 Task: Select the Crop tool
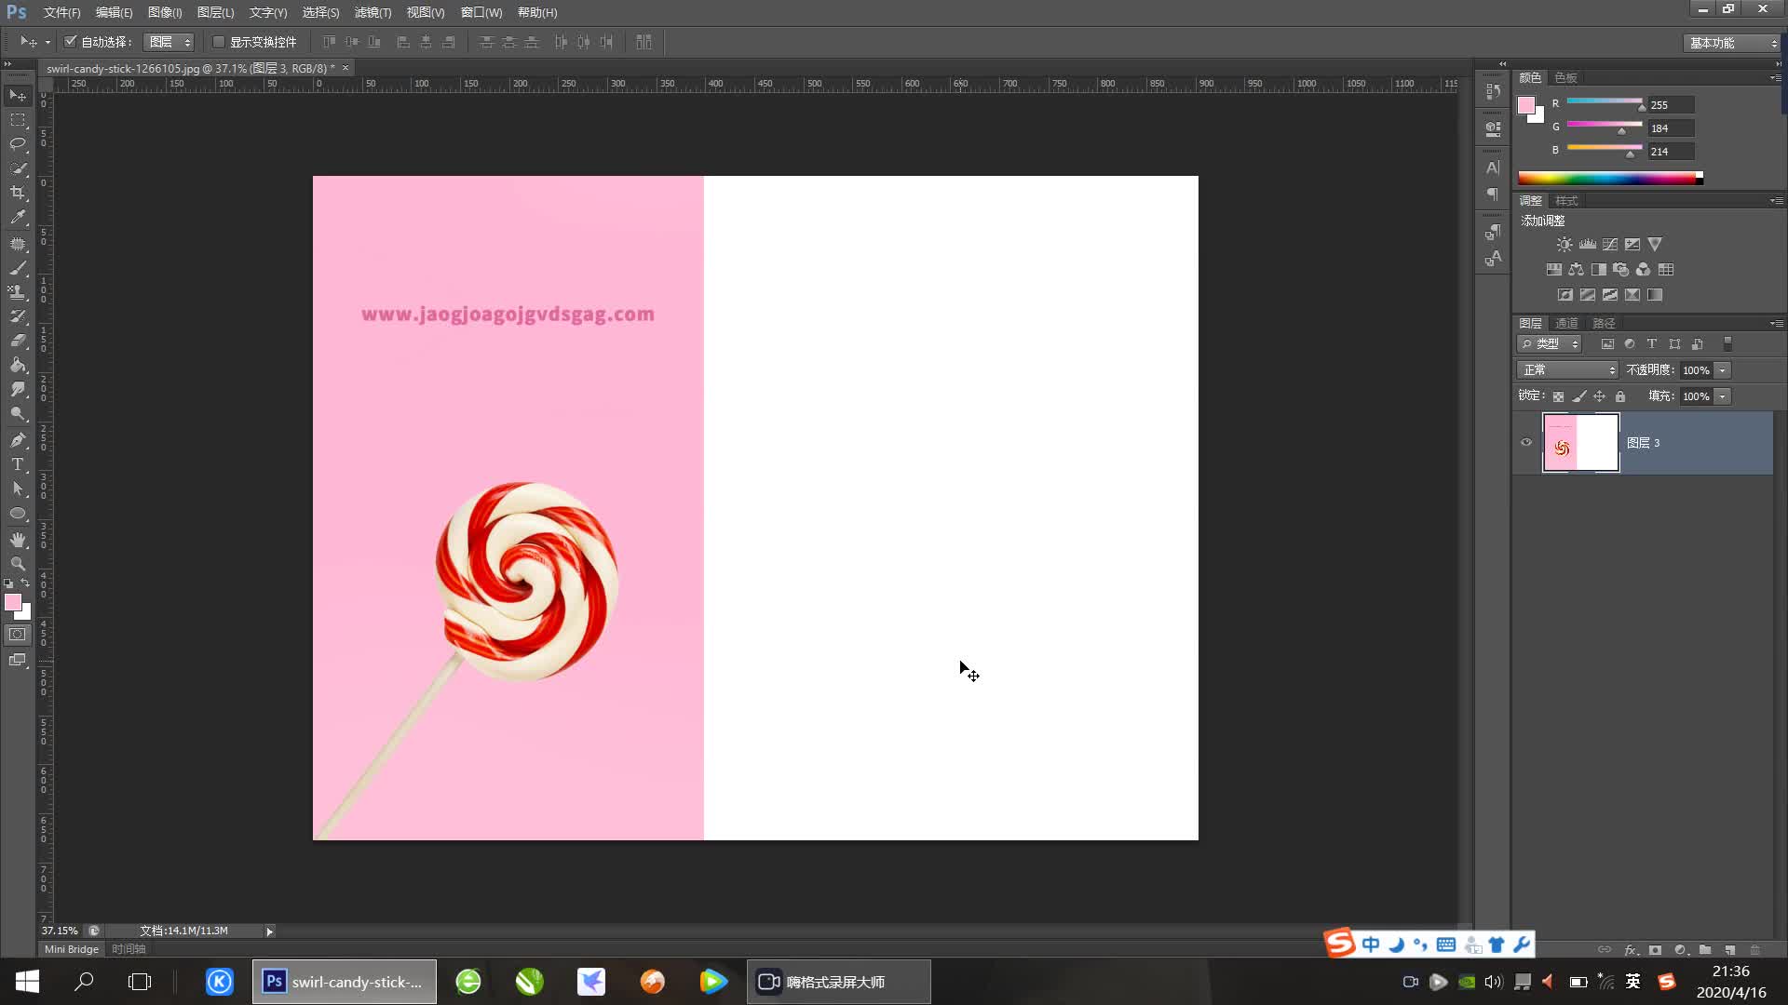point(18,193)
